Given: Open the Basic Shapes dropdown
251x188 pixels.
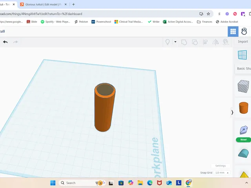Looking at the screenshot, I should (244, 69).
